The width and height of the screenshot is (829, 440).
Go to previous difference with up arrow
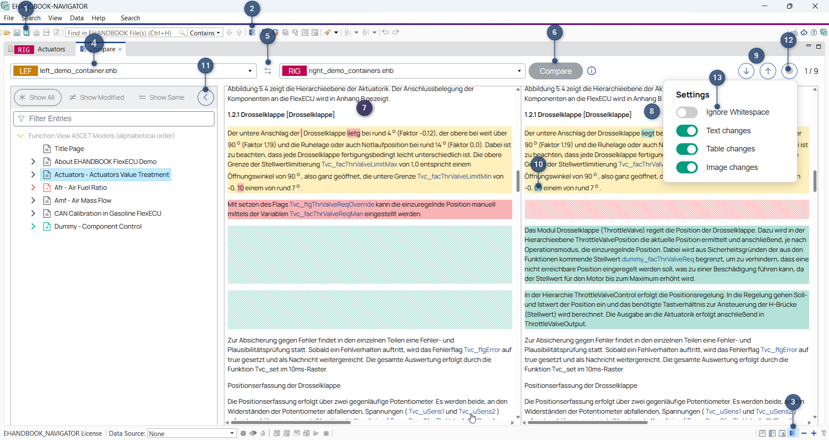768,71
